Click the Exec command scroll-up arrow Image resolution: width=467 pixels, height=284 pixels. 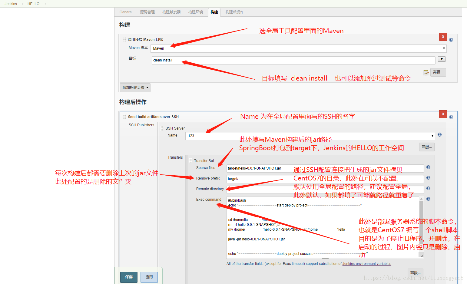pos(421,199)
